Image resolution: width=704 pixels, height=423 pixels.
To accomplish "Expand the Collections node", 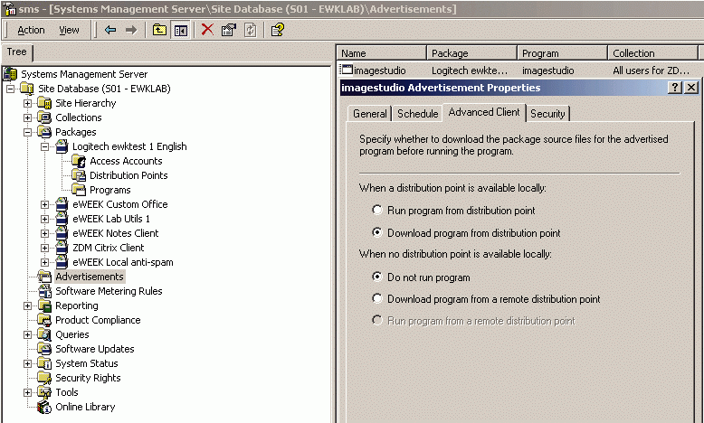I will click(27, 118).
